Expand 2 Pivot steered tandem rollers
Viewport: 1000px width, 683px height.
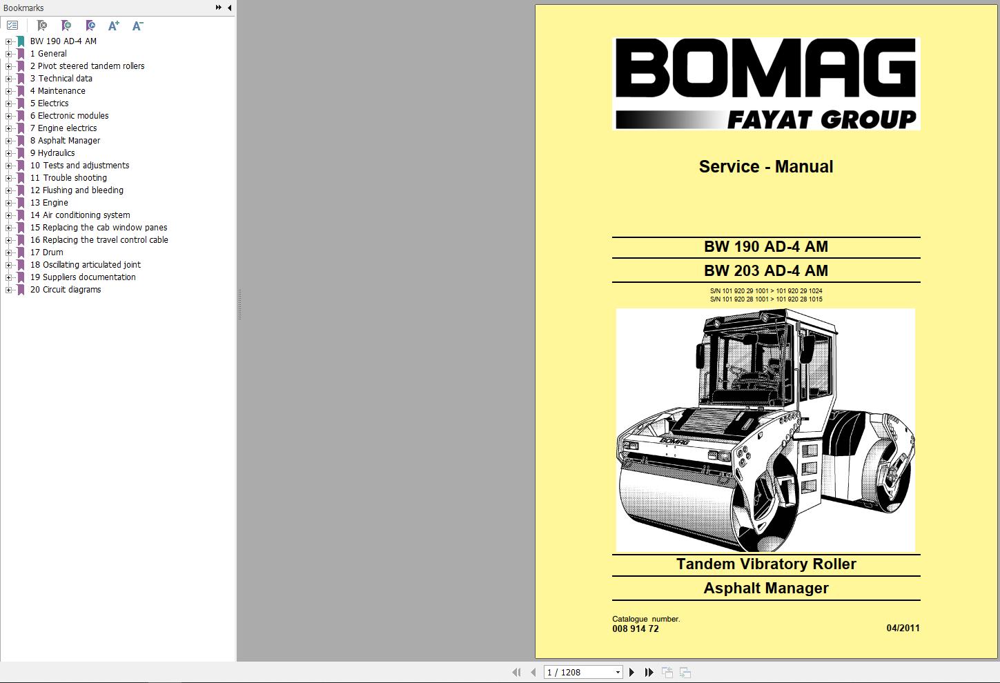click(x=8, y=66)
